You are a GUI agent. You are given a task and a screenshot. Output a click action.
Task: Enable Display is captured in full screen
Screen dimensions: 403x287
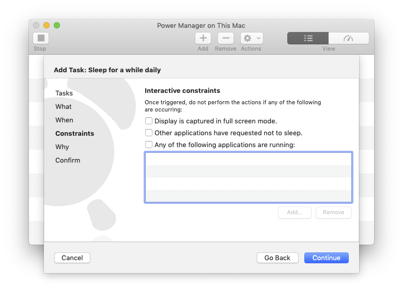click(x=149, y=121)
